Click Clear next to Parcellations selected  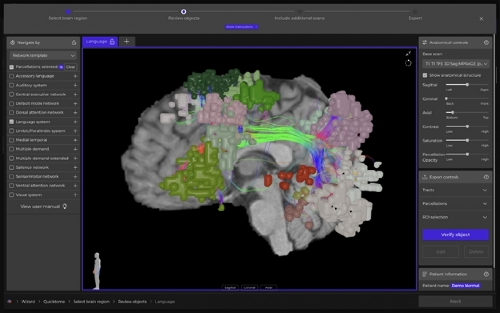(x=70, y=67)
